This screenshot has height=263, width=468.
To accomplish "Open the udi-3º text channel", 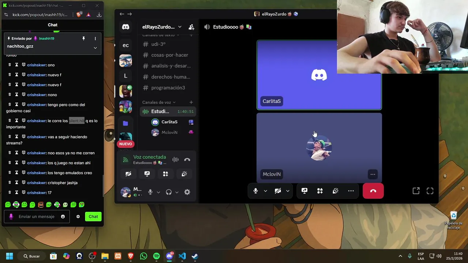I will tap(168, 44).
